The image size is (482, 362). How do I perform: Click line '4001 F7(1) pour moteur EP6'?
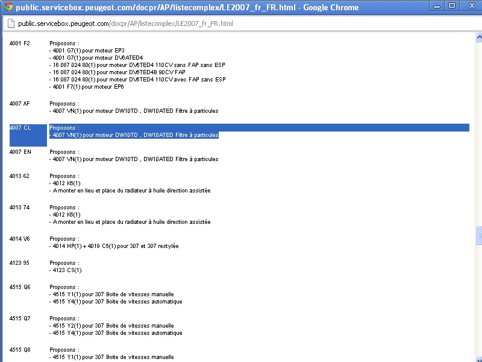[86, 87]
